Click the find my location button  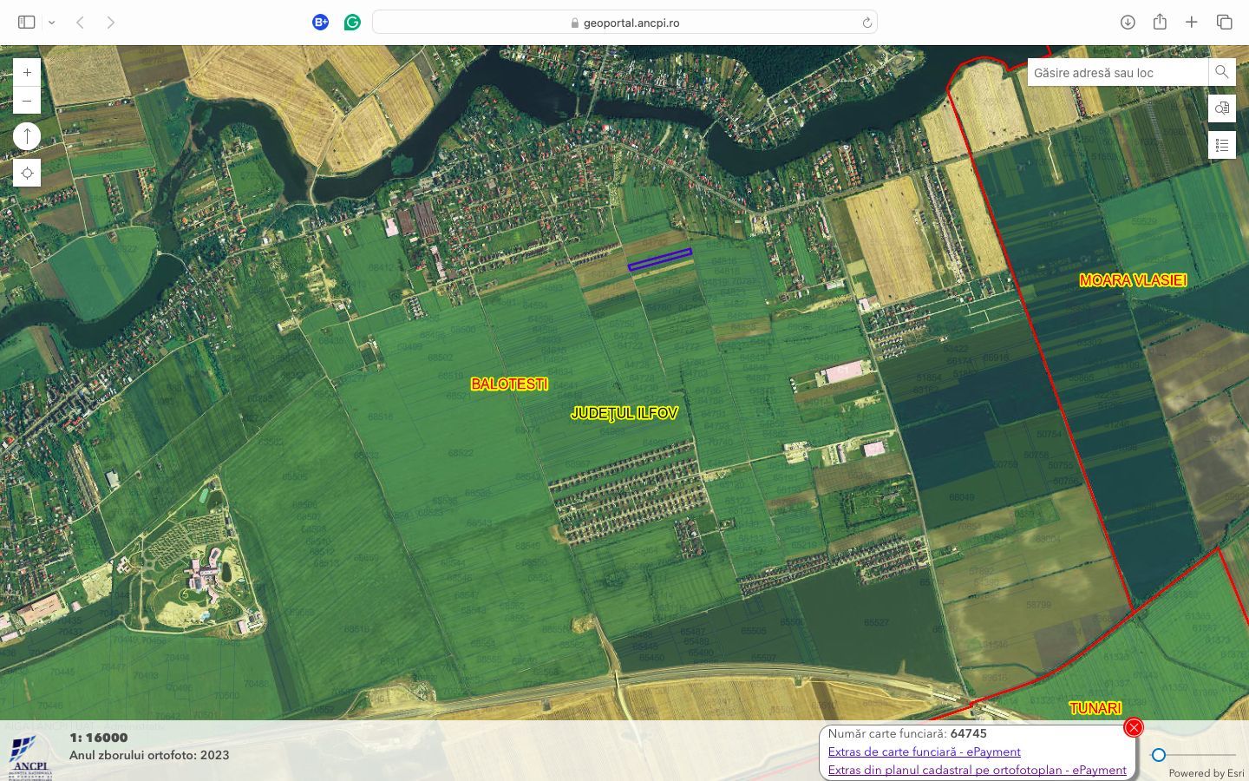pos(27,174)
